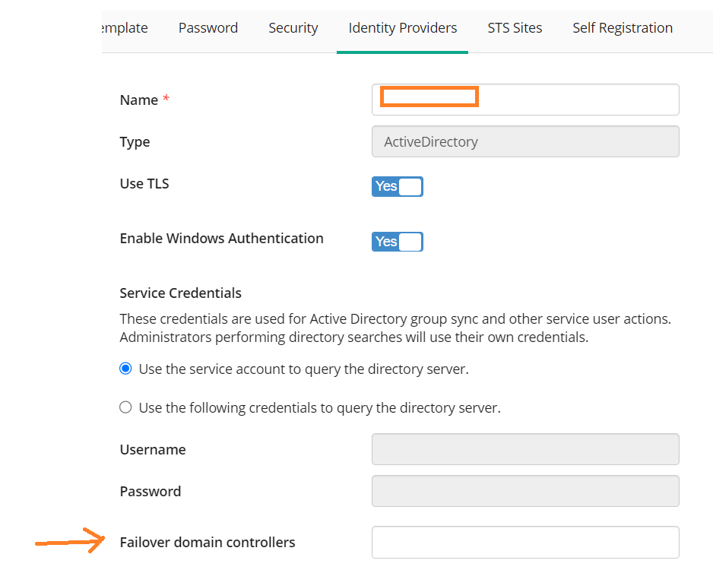The image size is (713, 570).
Task: Toggle the Use TLS switch
Action: (398, 186)
